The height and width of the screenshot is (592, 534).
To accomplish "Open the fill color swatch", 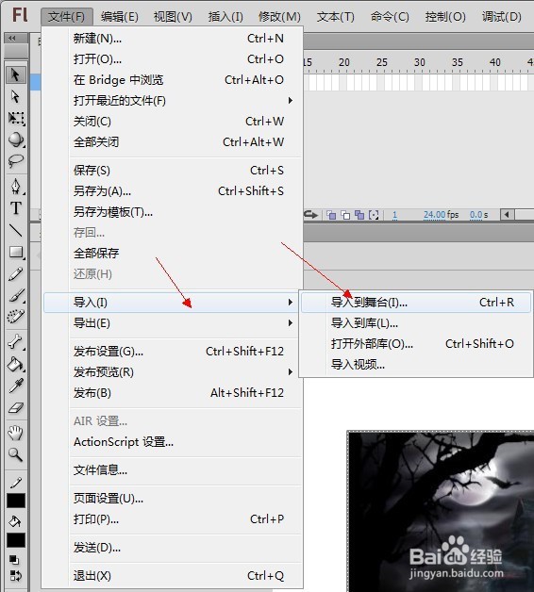I will (x=16, y=540).
